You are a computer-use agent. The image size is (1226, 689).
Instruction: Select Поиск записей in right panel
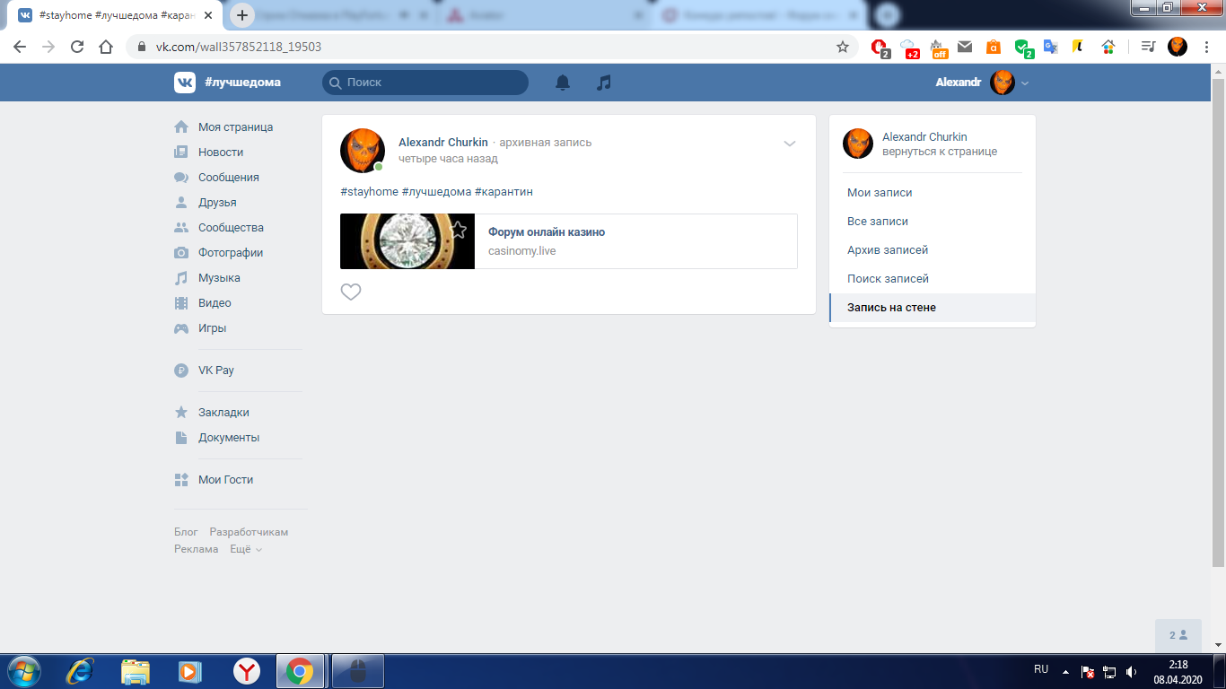pyautogui.click(x=933, y=279)
